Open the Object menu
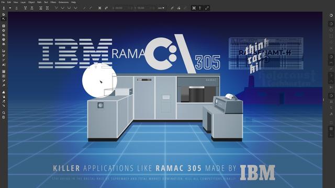Screen dimensions: 335x188 (x=31, y=2)
